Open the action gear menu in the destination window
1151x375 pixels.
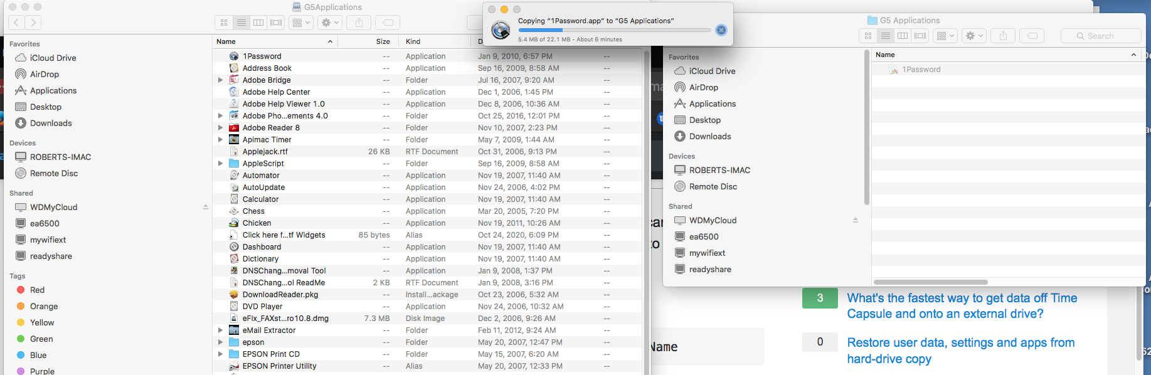click(974, 36)
